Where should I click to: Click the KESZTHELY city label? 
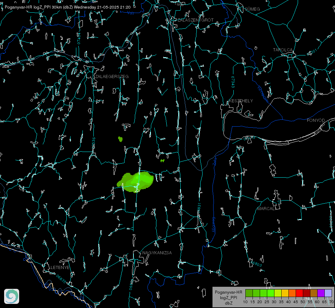click(241, 101)
